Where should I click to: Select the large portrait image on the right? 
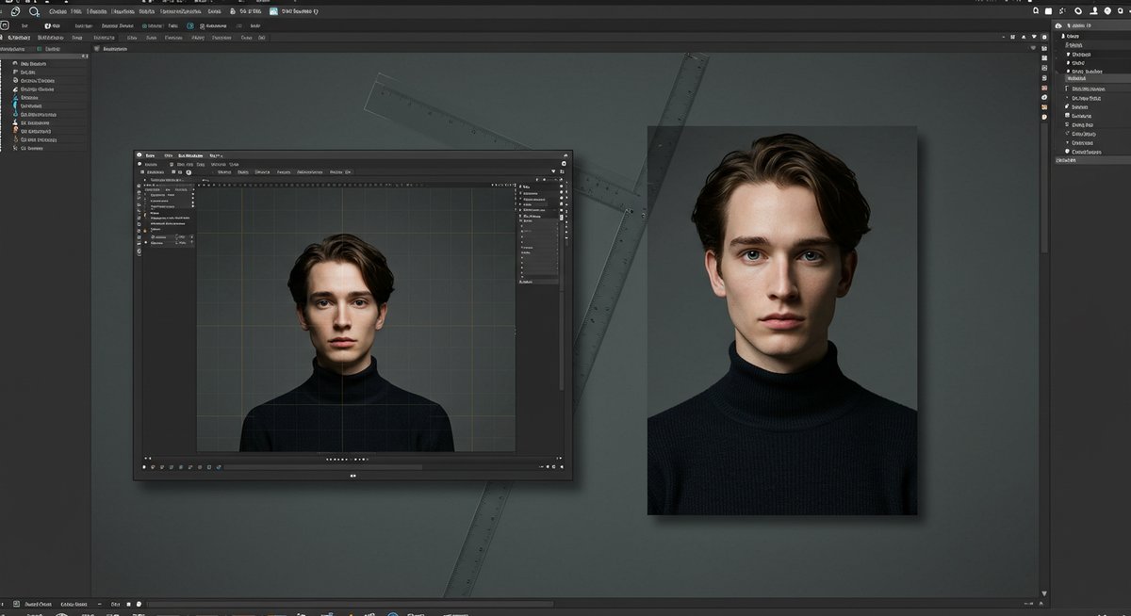(782, 320)
